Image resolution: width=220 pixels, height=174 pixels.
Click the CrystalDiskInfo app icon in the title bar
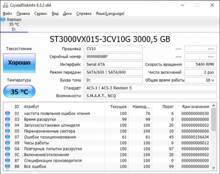[x=5, y=5]
